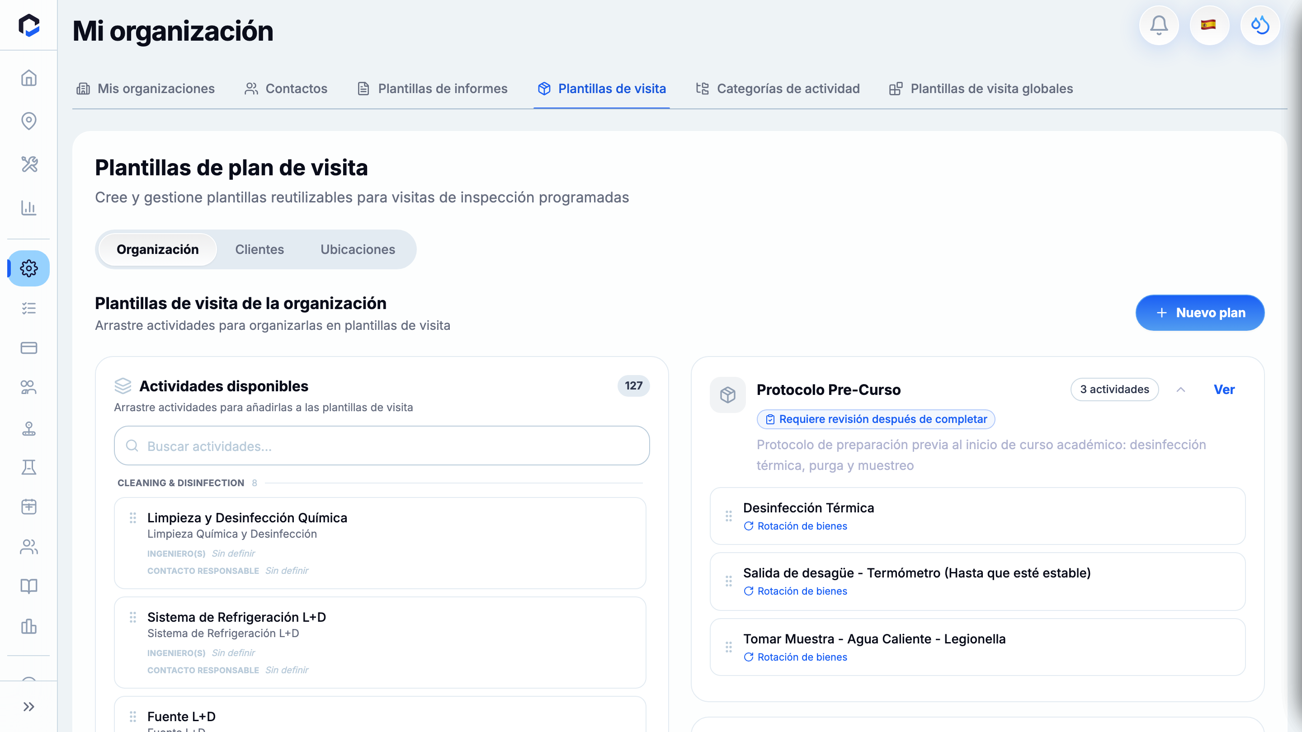
Task: Open the home icon in sidebar
Action: tap(29, 78)
